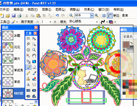Image resolution: width=137 pixels, height=106 pixels.
Task: Select the Freeform Shape tool
Action: coord(34,96)
